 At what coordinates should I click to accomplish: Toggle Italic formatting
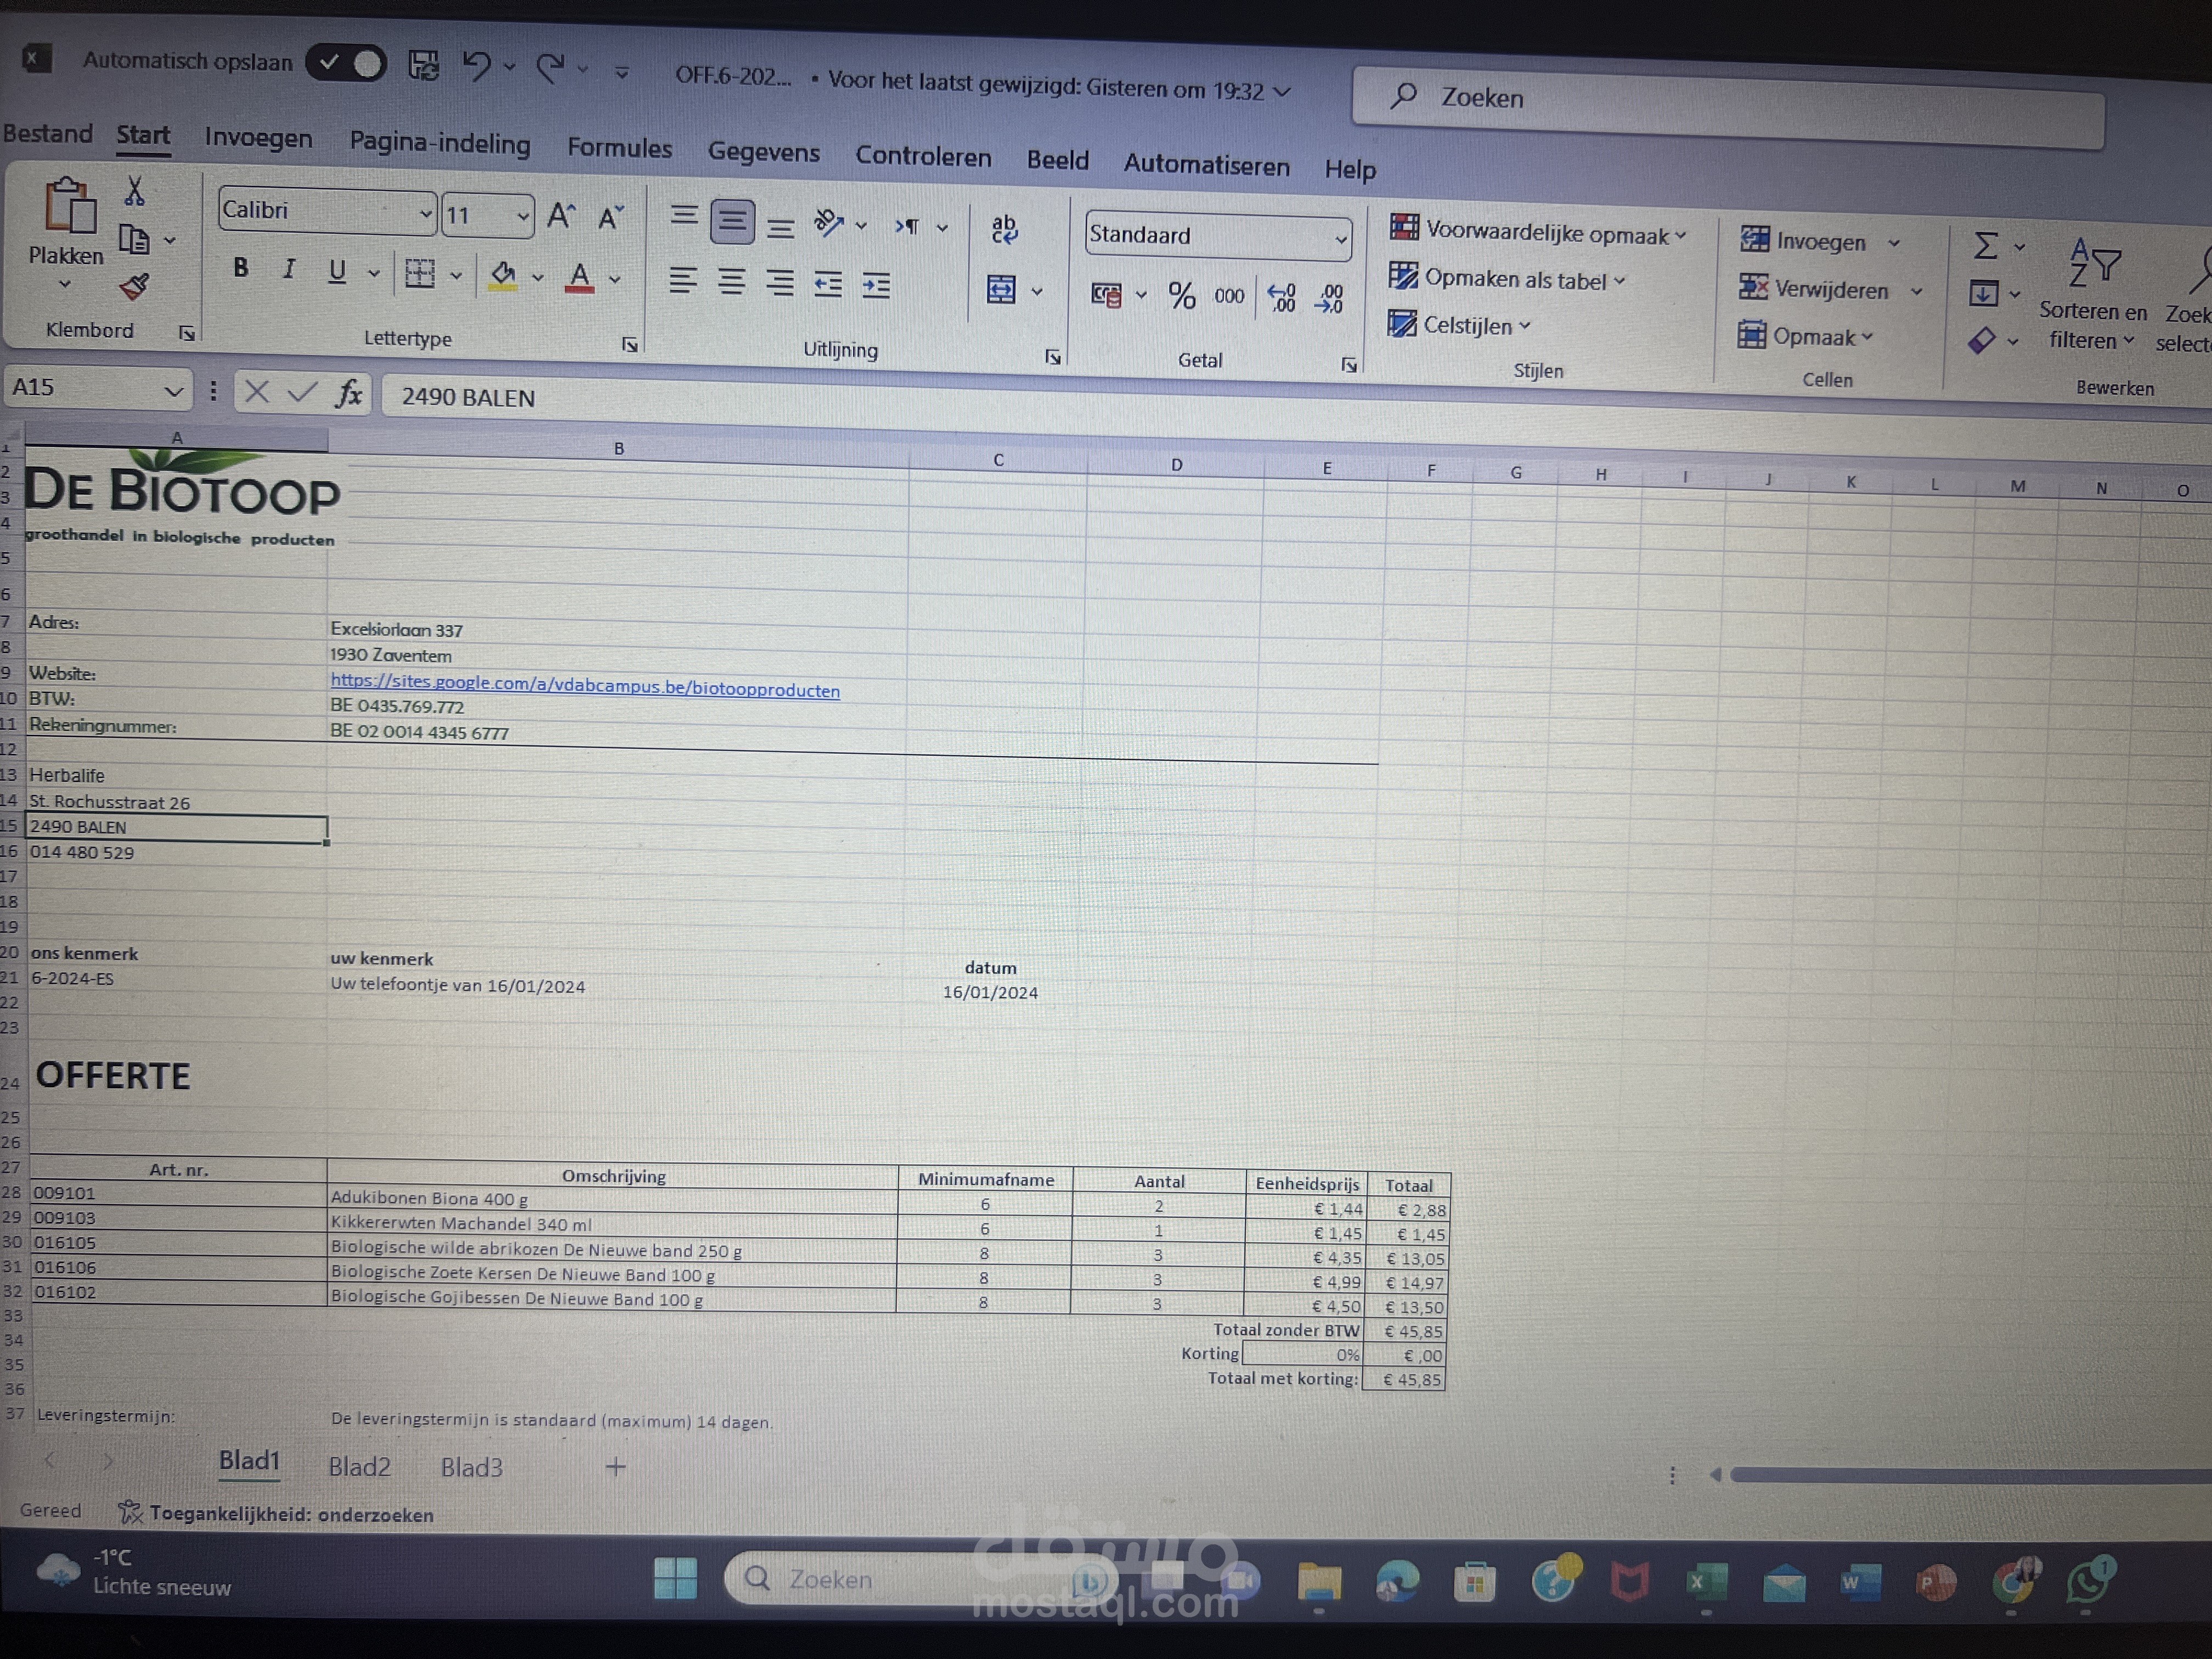pyautogui.click(x=289, y=269)
